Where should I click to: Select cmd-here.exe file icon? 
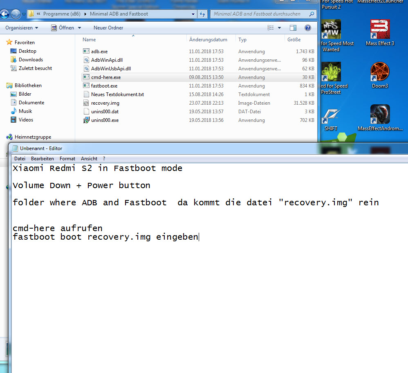(x=86, y=77)
